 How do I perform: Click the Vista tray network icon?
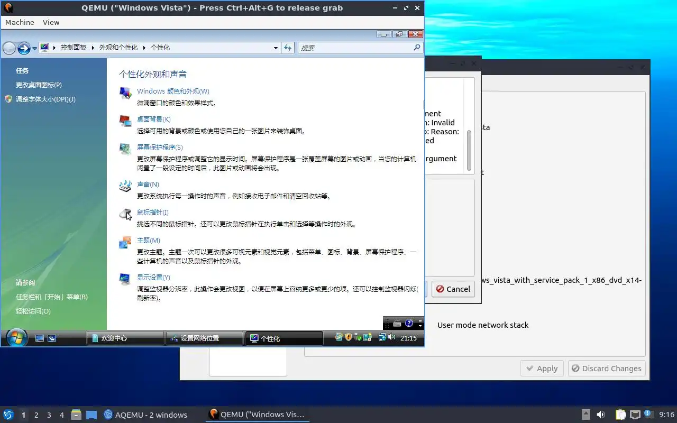tap(382, 337)
